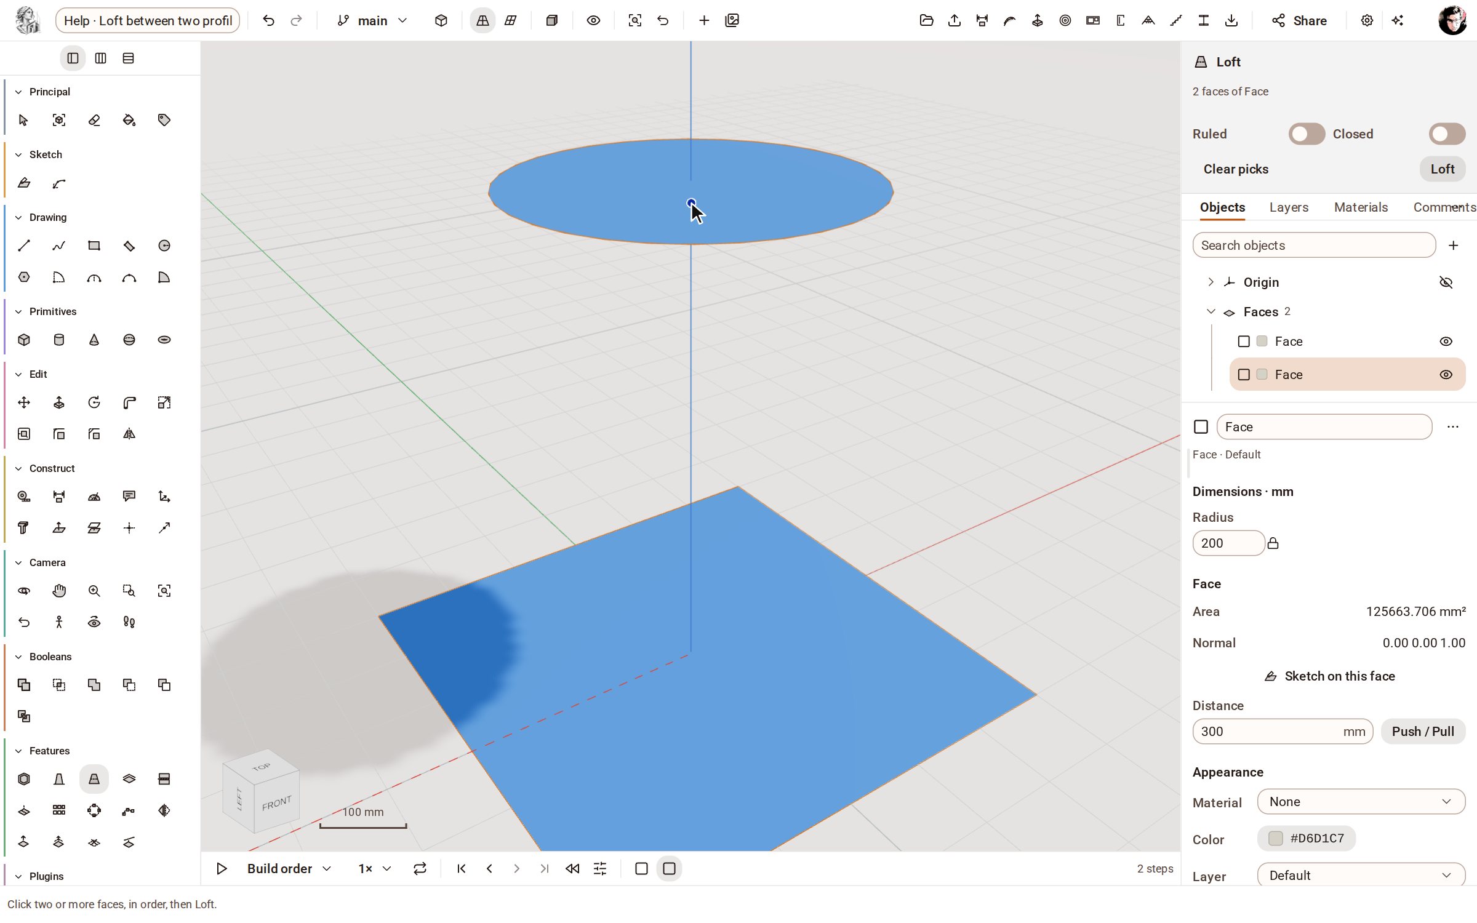Click the Loft button
Viewport: 1477px width, 923px height.
[1442, 169]
